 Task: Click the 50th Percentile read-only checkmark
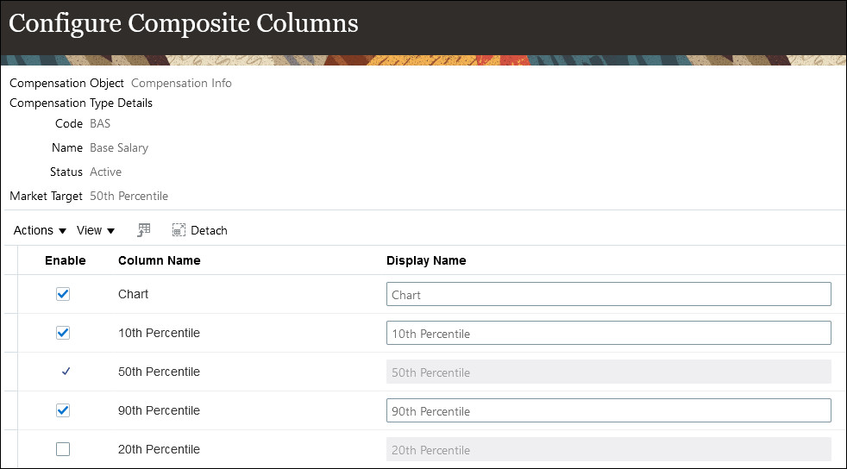point(66,372)
